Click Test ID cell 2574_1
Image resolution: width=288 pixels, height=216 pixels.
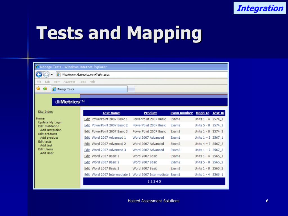(218, 119)
